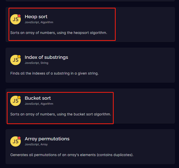Click the JS icon beside Index of substrings
The height and width of the screenshot is (168, 179).
tap(15, 60)
